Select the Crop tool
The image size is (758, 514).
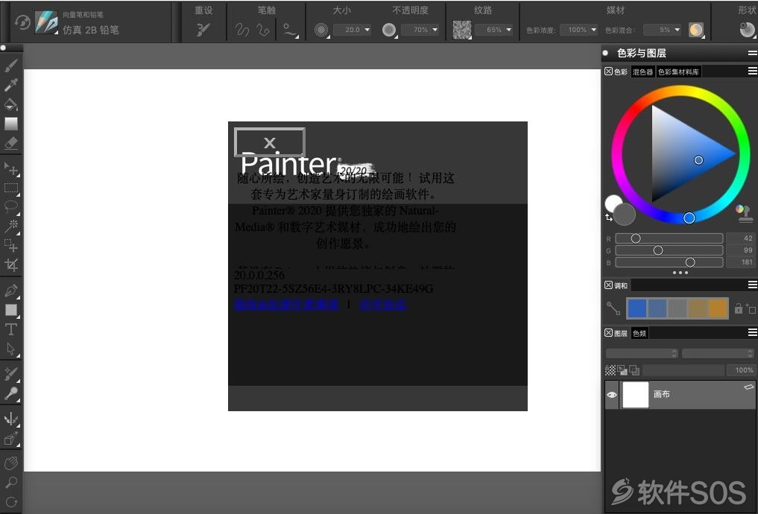[10, 264]
